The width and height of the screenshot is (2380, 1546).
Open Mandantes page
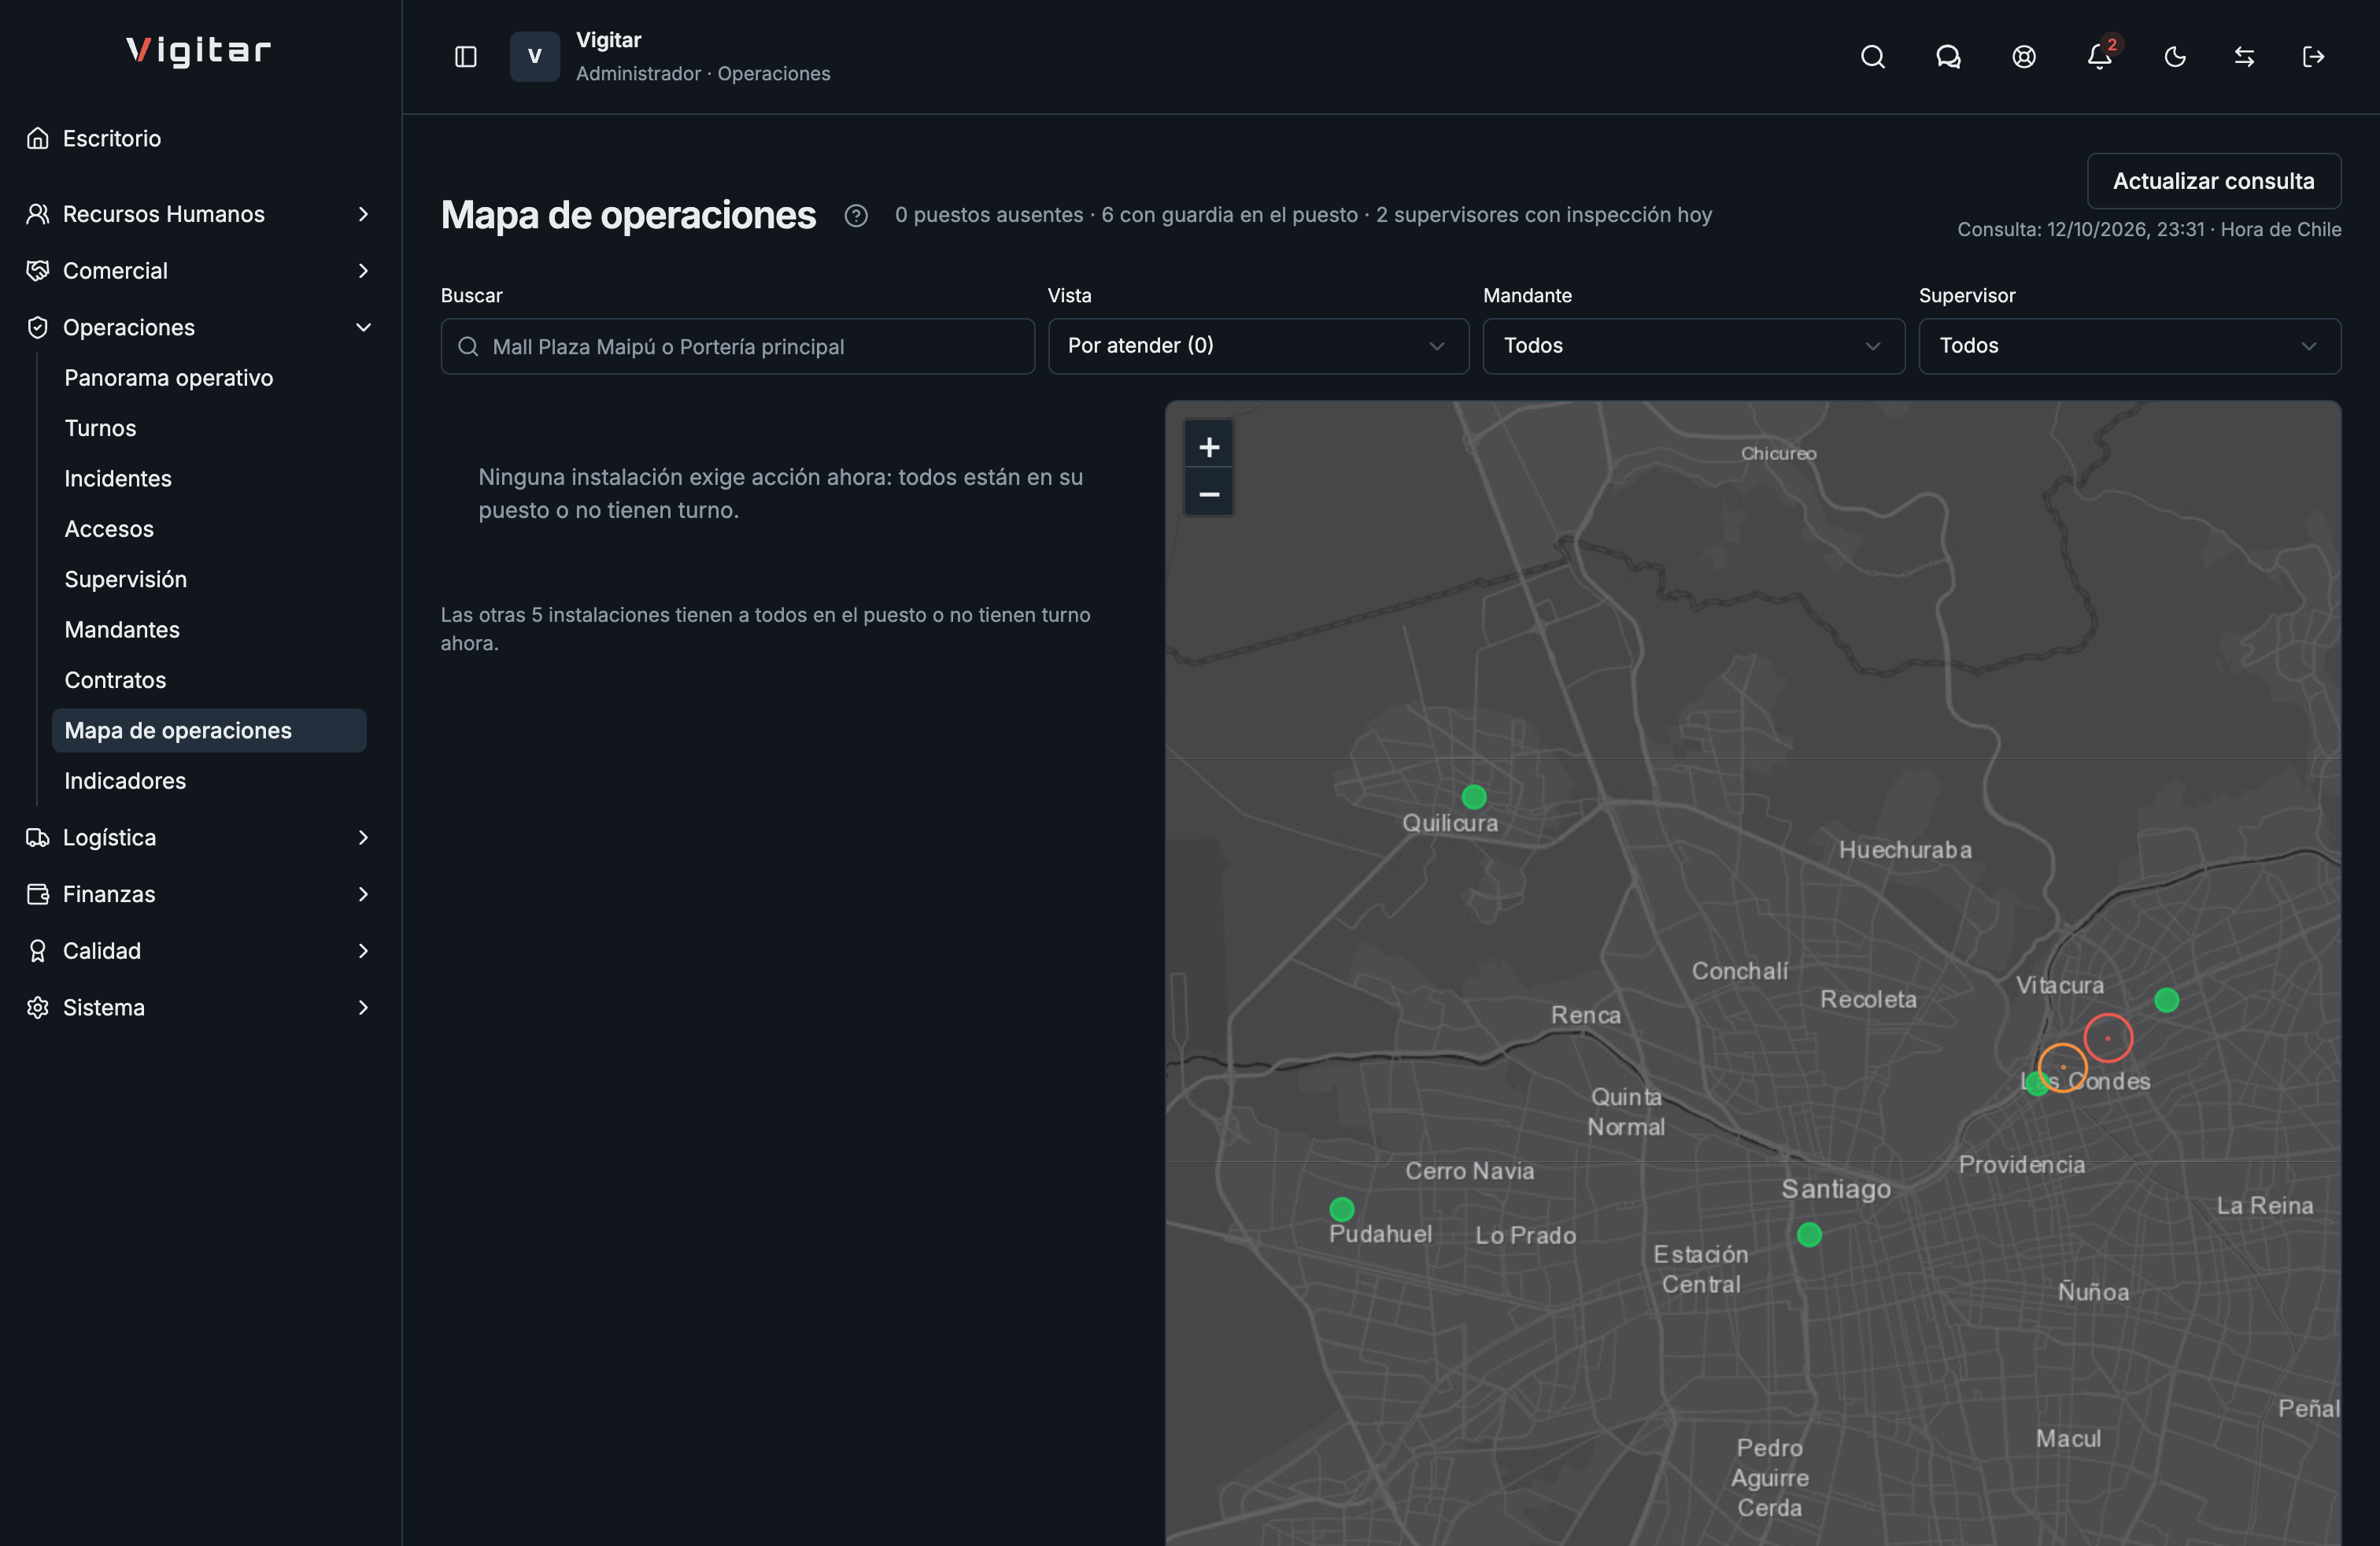coord(209,630)
